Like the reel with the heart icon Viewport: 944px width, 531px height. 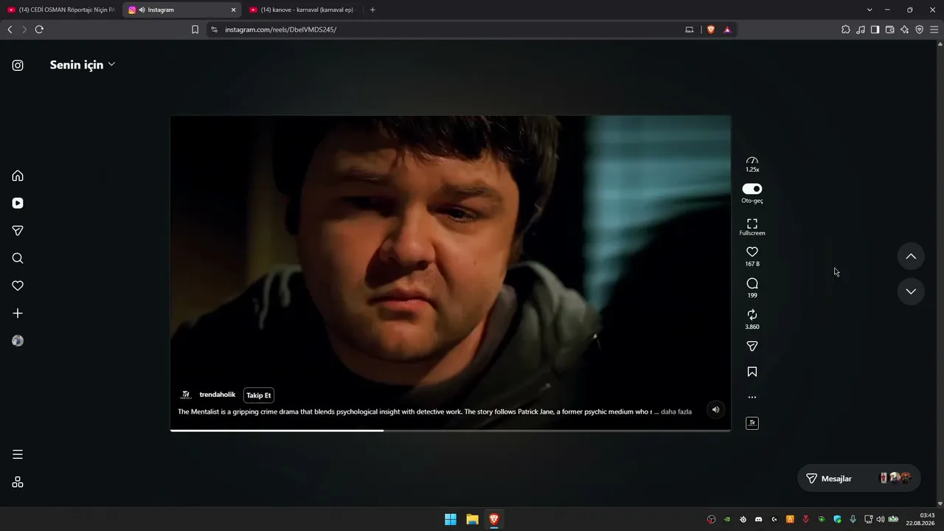click(752, 252)
